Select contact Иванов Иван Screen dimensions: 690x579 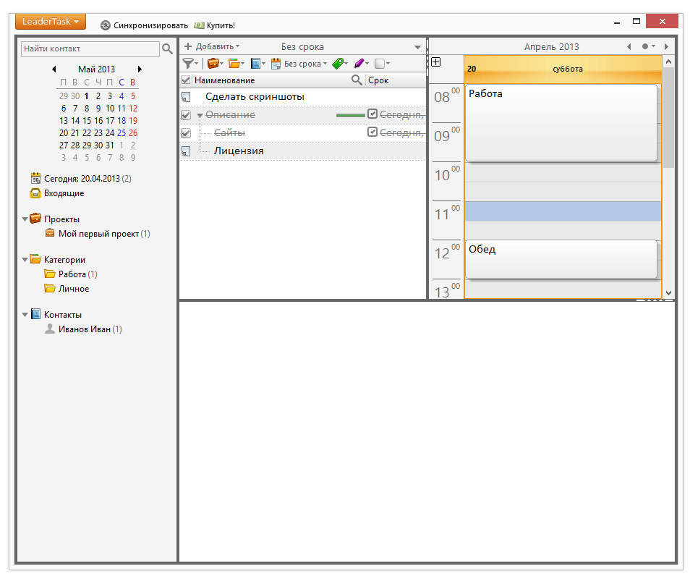pos(83,329)
